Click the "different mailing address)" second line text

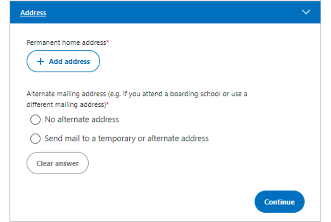[66, 104]
